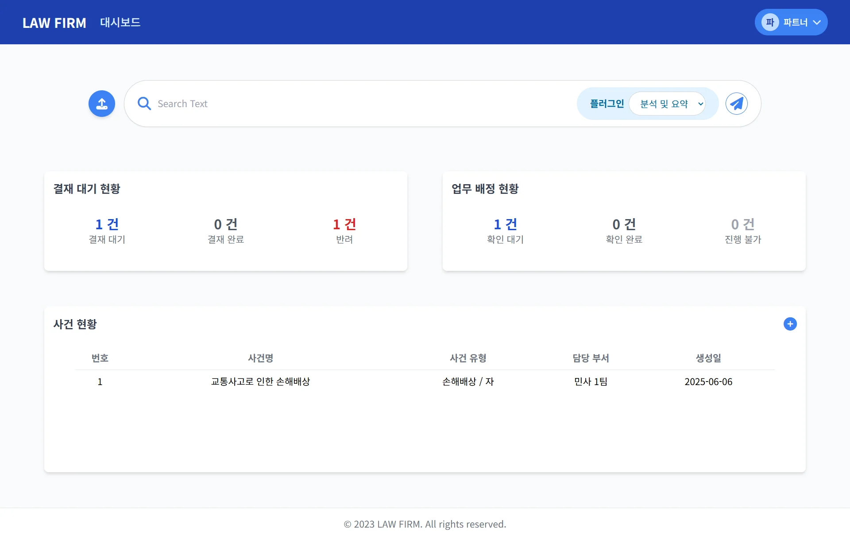Click case number 1 cell
Image resolution: width=850 pixels, height=540 pixels.
point(100,382)
